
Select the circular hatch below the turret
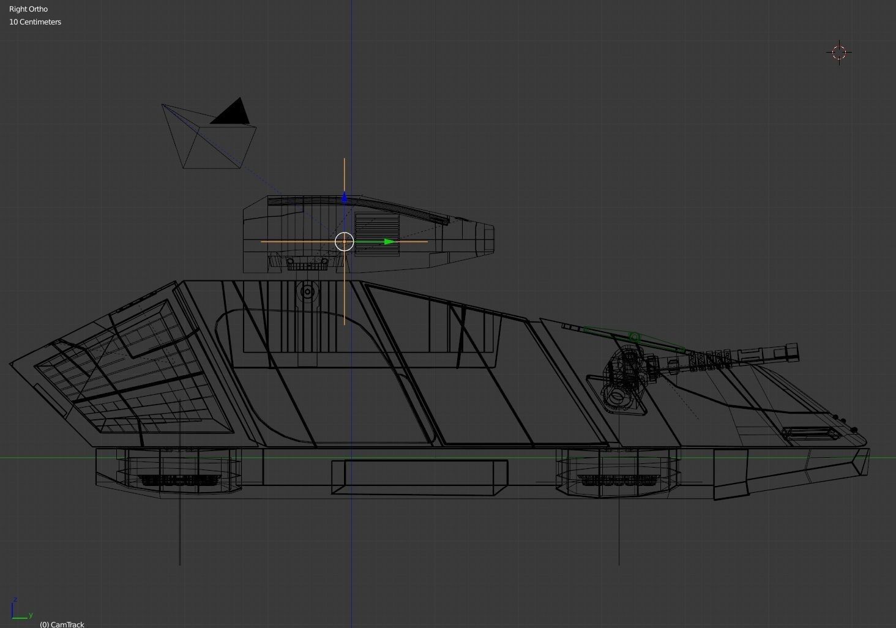[307, 293]
